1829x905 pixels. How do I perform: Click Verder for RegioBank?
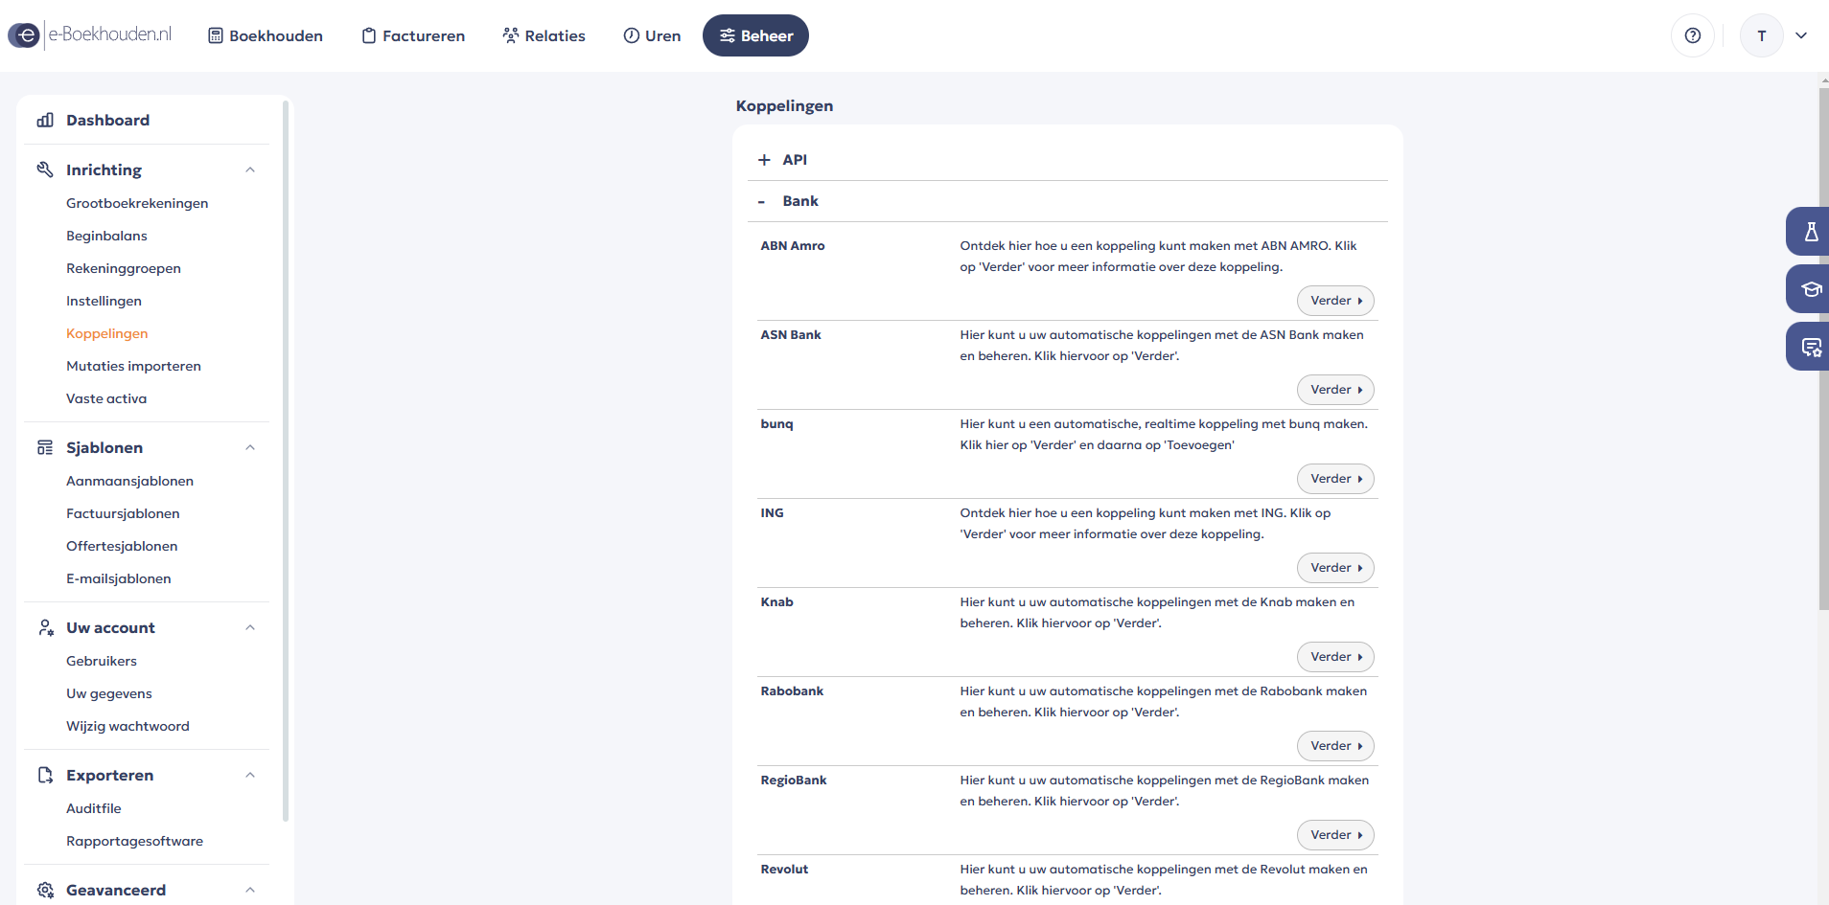pos(1335,835)
